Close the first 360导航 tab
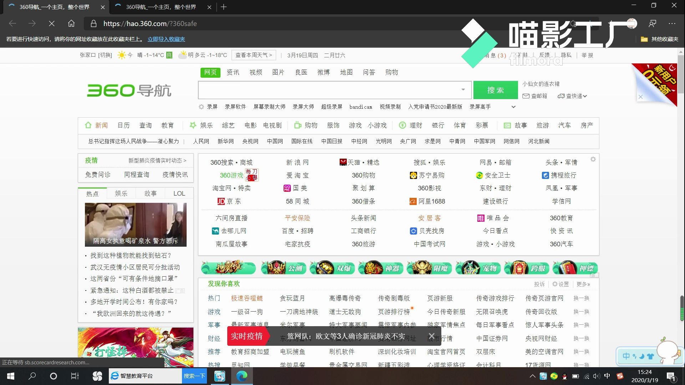Screen dimensions: 685x385 103,7
